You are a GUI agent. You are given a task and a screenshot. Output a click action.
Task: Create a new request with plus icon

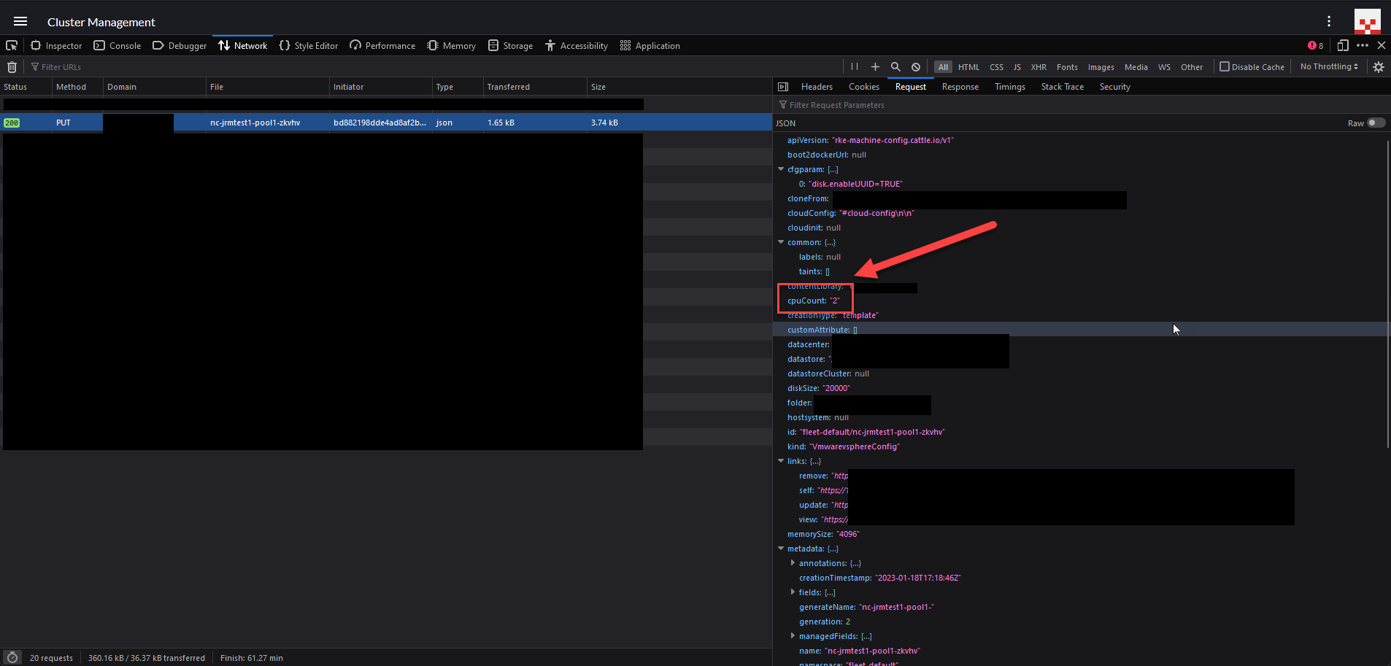coord(874,66)
